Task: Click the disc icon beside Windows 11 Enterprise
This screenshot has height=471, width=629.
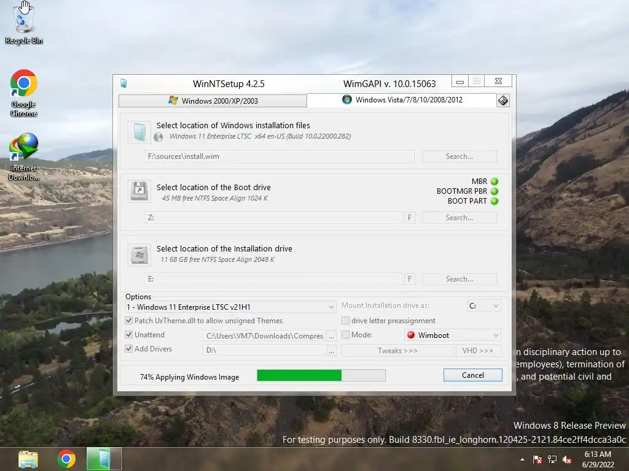Action: pos(158,137)
